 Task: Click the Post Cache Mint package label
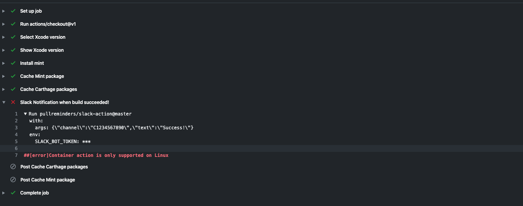pyautogui.click(x=48, y=180)
